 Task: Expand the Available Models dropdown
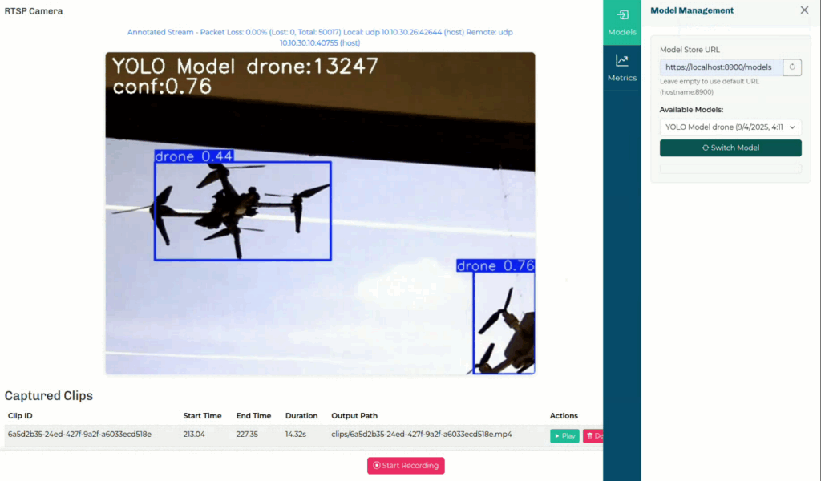[x=730, y=127]
